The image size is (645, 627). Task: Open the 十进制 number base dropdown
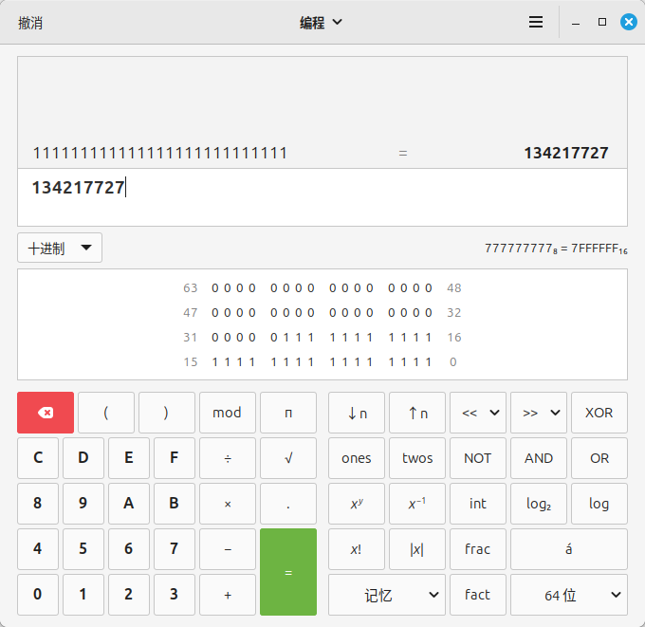[x=60, y=248]
